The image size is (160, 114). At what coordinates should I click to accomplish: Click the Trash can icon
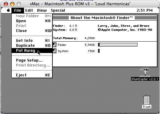(x=147, y=100)
